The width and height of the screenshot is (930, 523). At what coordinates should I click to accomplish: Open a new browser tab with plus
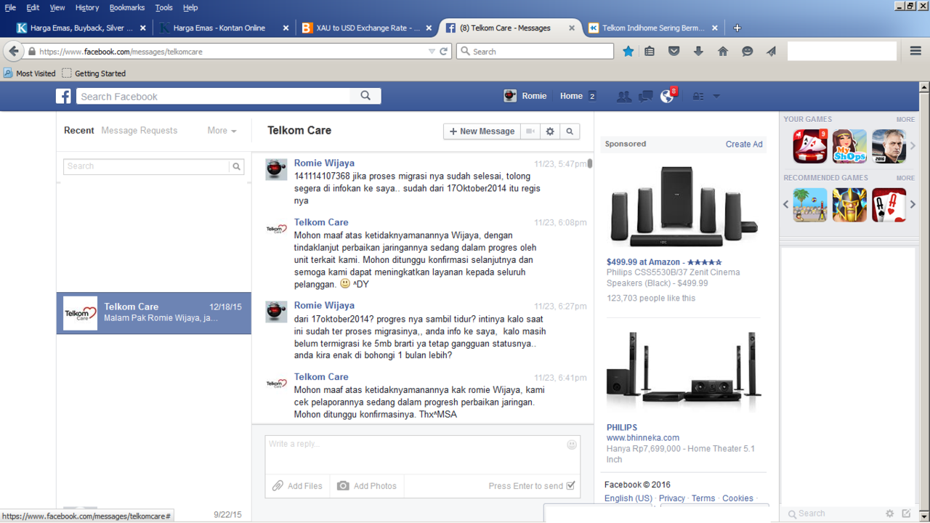tap(737, 28)
